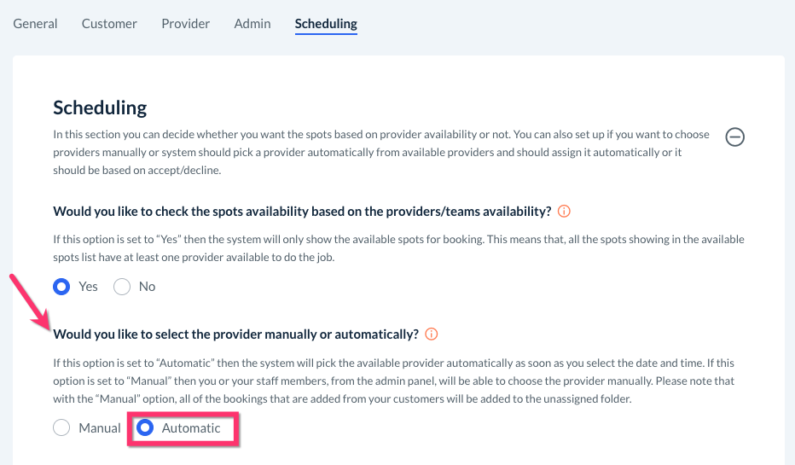Click info icon beside spots availability question
This screenshot has height=465, width=795.
[x=564, y=211]
